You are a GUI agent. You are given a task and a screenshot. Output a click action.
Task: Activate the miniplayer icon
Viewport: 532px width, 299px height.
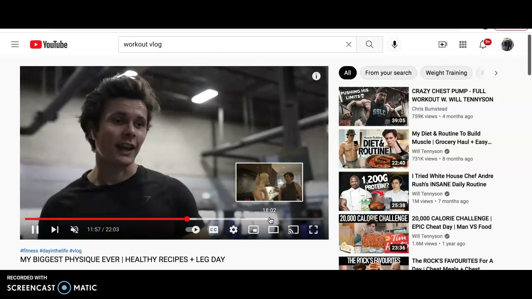254,229
